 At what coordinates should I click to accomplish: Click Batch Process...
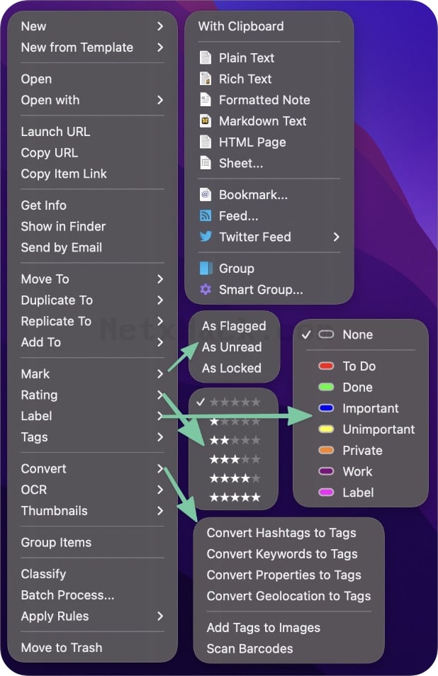tap(67, 595)
